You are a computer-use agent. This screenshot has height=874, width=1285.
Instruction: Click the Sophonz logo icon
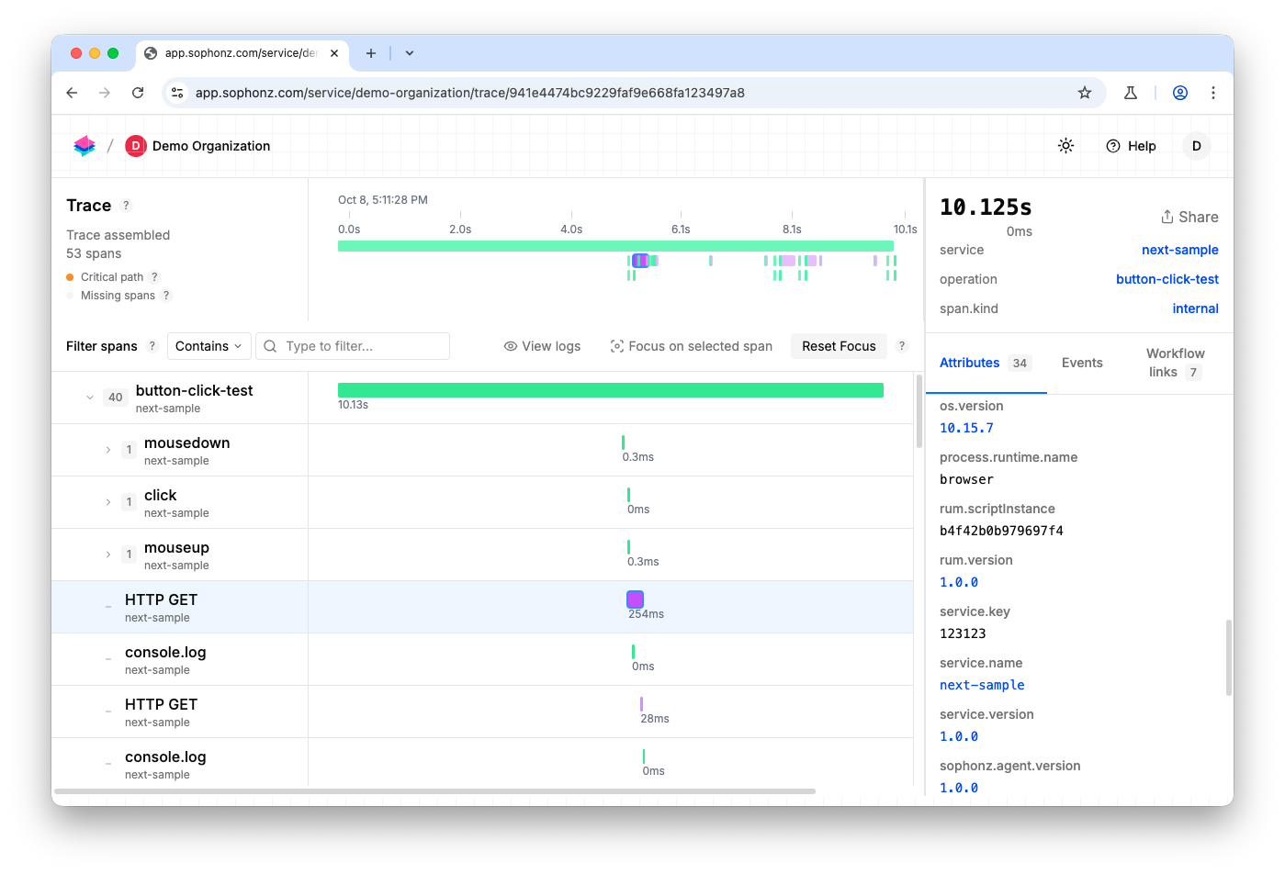tap(85, 146)
